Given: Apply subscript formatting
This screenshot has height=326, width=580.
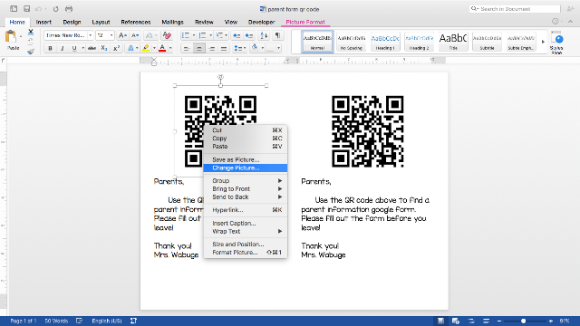Looking at the screenshot, I should click(x=104, y=48).
